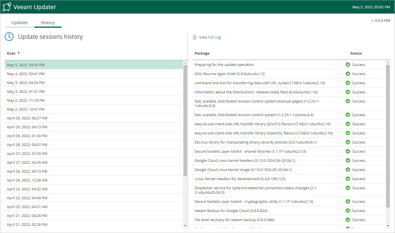Click the Date column sort arrow
The image size is (395, 233).
tap(19, 53)
